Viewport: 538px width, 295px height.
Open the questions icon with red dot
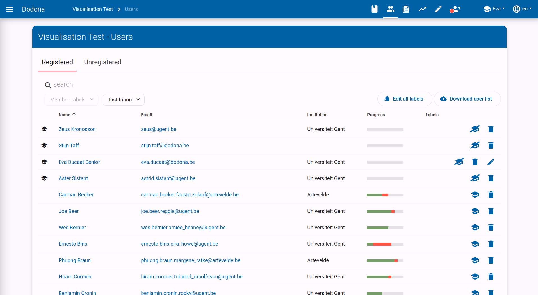coord(455,10)
